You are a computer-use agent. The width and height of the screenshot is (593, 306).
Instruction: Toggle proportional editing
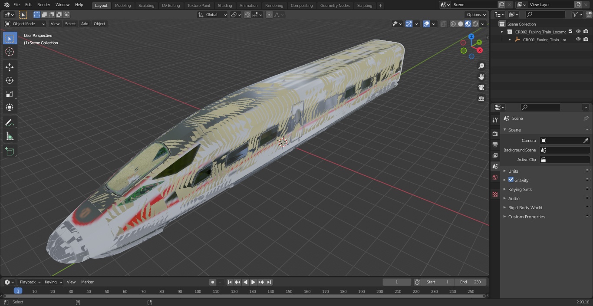coord(269,15)
